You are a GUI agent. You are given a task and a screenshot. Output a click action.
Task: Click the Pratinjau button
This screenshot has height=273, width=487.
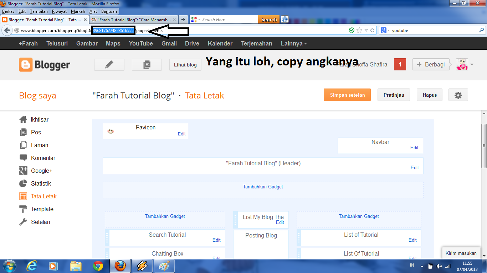[394, 95]
